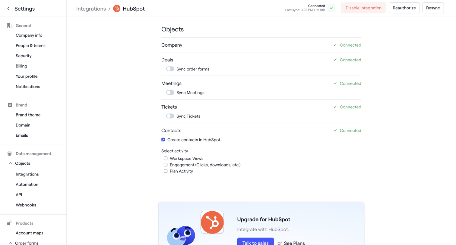456x245 pixels.
Task: Click Talk to sales button
Action: click(x=255, y=241)
